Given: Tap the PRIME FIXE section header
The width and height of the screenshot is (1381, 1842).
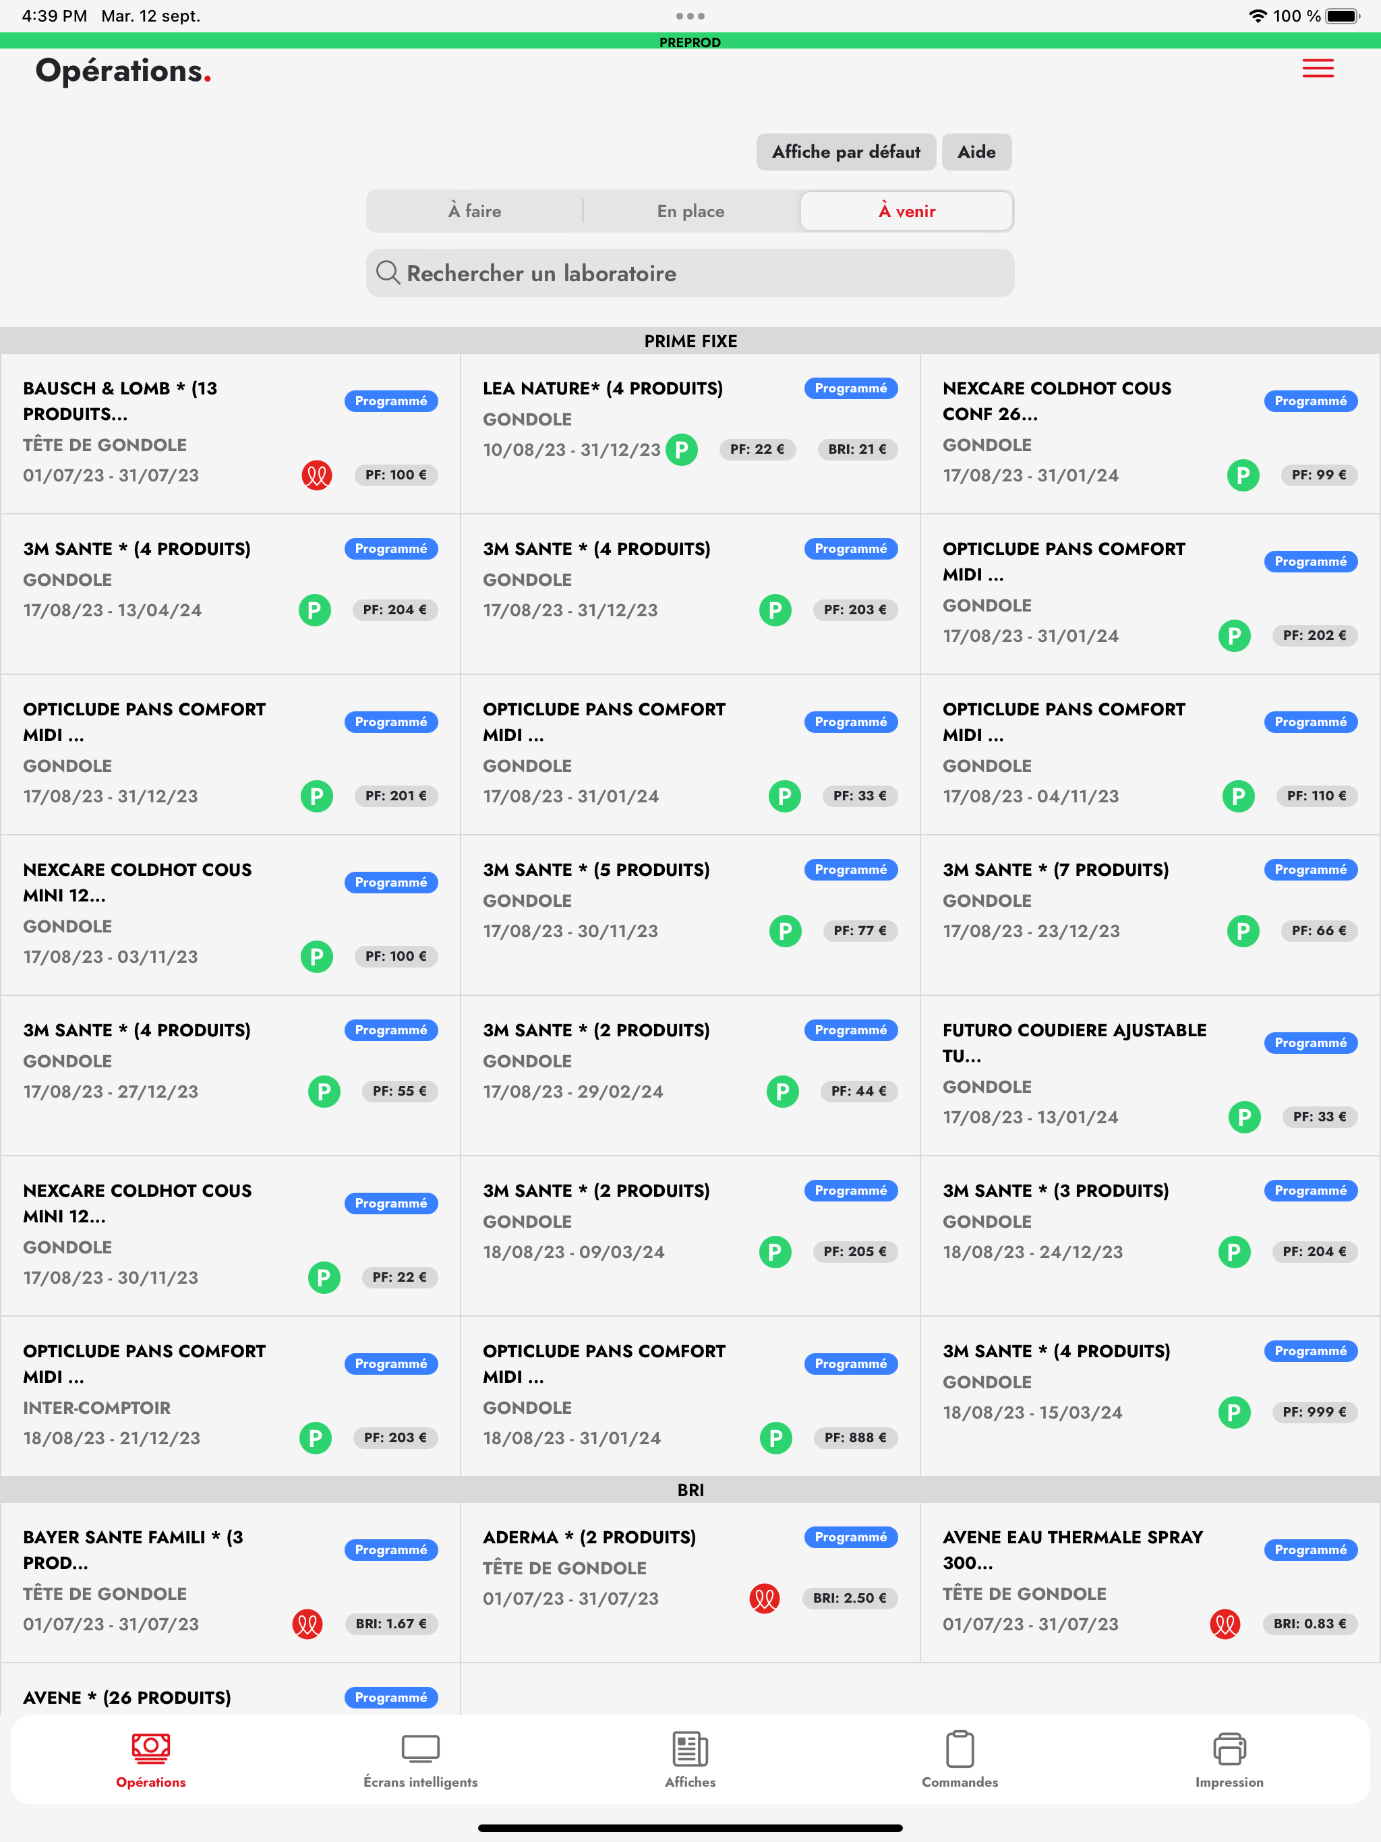Looking at the screenshot, I should point(690,340).
